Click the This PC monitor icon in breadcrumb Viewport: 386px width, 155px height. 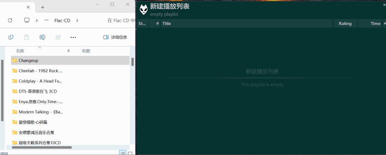[x=27, y=20]
